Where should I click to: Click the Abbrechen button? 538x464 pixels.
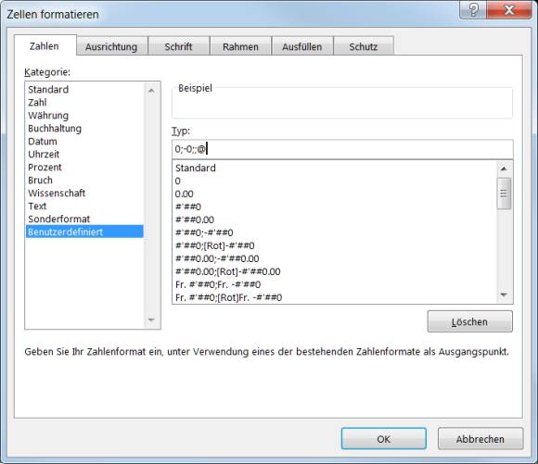click(x=480, y=439)
